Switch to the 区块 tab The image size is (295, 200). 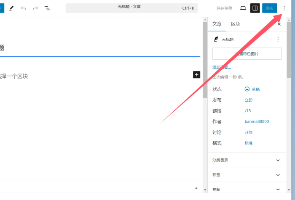(236, 24)
